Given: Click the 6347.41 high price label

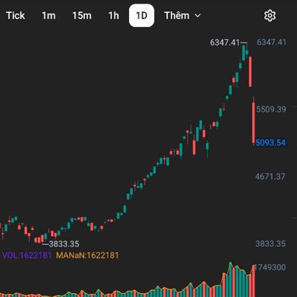Looking at the screenshot, I should (x=225, y=43).
